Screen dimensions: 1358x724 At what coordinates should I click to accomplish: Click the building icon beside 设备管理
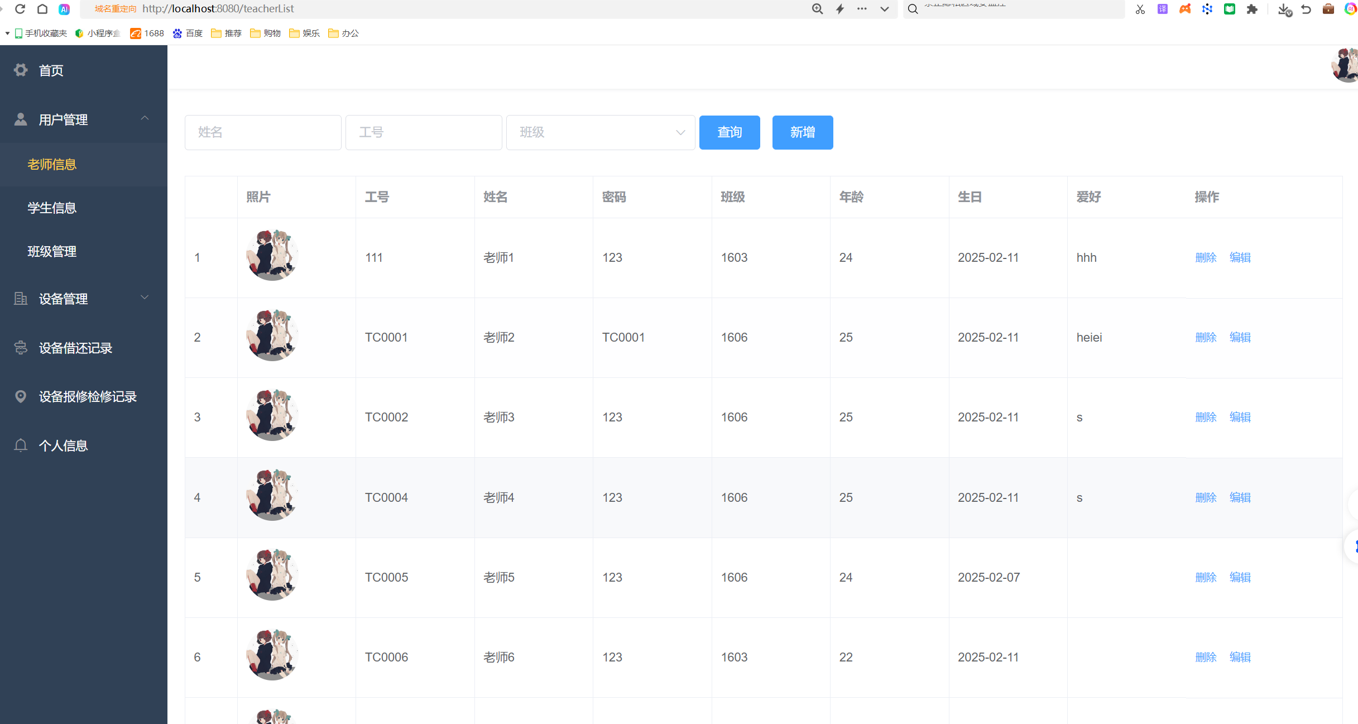click(x=21, y=299)
